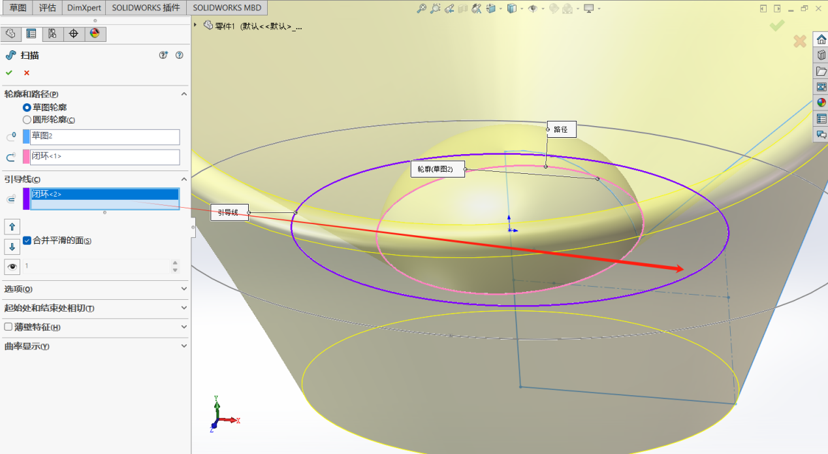828x454 pixels.
Task: Open Appearances color ball in task pane
Action: [x=821, y=102]
